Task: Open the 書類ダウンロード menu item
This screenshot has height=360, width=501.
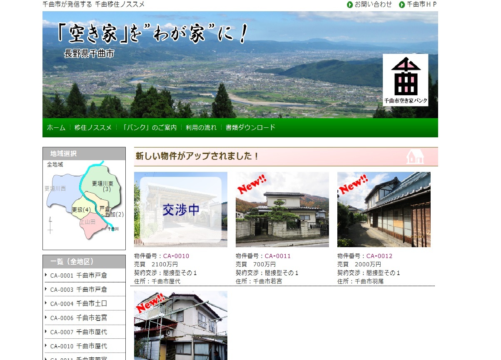Action: (250, 128)
